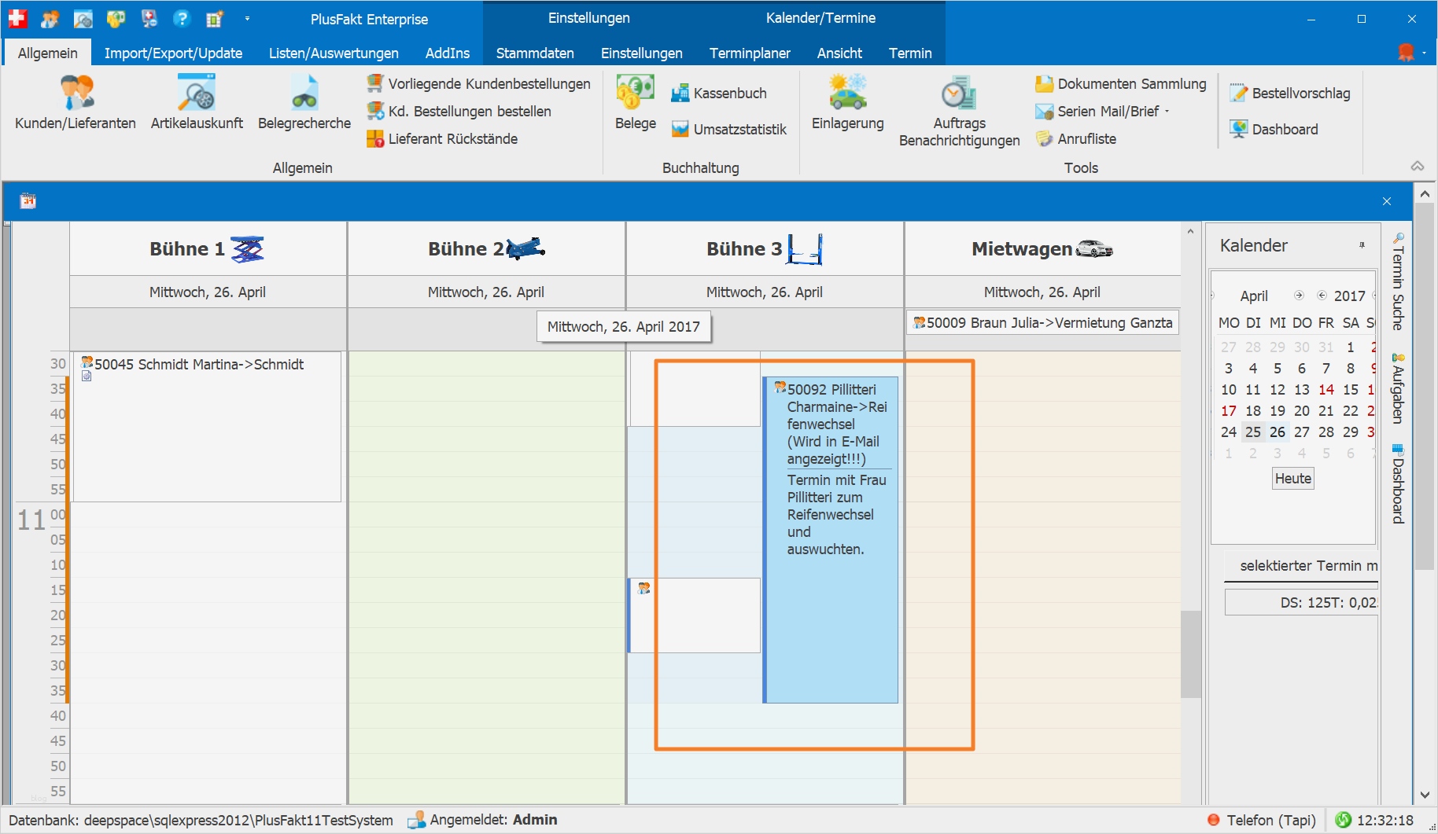Switch to the Ansicht tab
The image size is (1438, 834).
click(x=839, y=53)
